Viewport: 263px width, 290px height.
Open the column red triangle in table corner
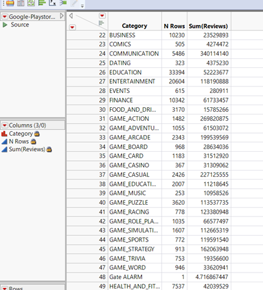click(x=102, y=16)
